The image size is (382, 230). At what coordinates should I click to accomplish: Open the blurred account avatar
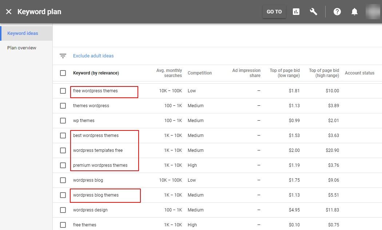point(373,12)
